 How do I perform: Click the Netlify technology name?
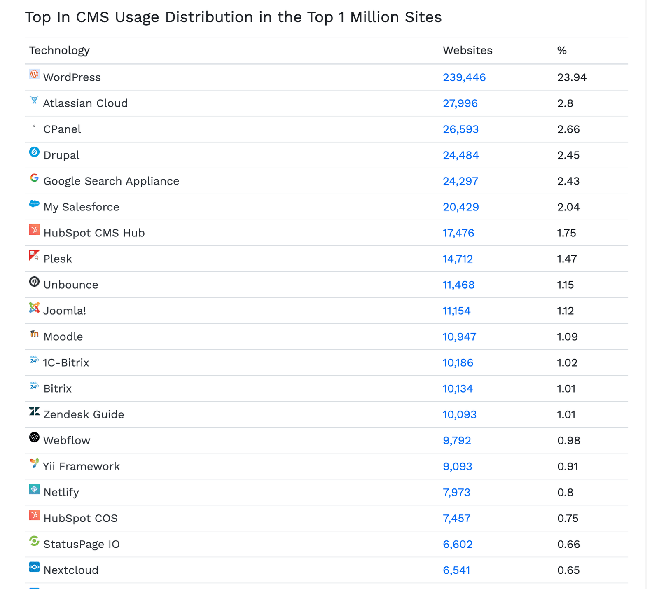[x=61, y=493]
